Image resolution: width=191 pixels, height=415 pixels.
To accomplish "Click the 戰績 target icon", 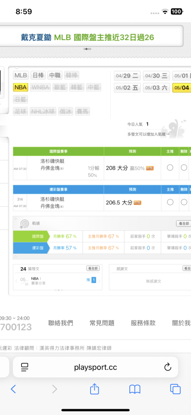I will coord(24,224).
